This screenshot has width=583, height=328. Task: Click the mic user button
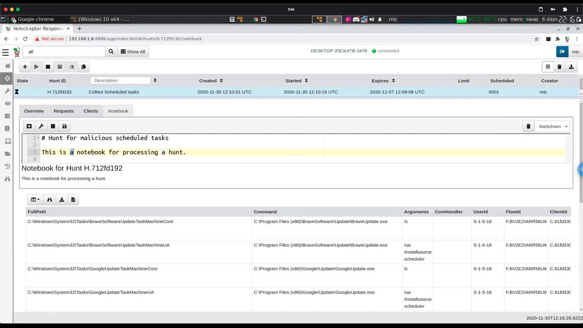575,51
